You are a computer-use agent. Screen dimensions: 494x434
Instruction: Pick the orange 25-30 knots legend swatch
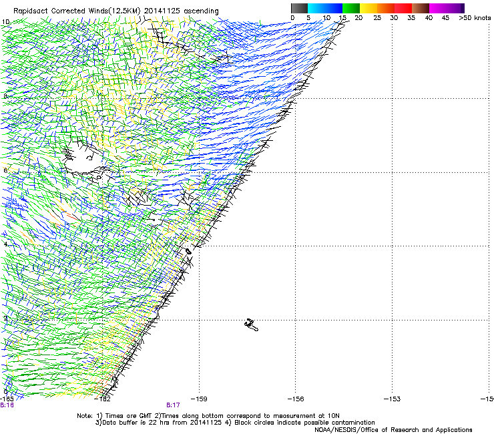(x=386, y=8)
